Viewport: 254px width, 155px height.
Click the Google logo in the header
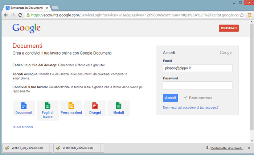click(x=26, y=28)
